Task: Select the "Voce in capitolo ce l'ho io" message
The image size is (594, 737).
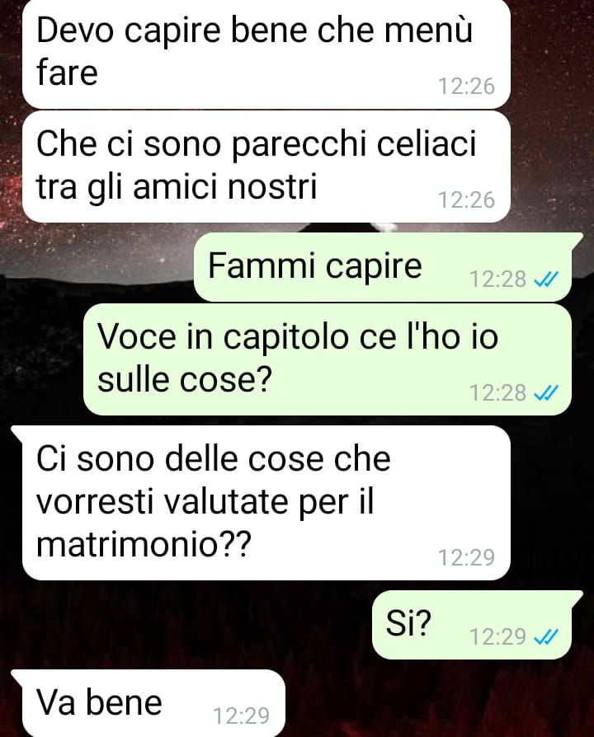Action: click(328, 359)
